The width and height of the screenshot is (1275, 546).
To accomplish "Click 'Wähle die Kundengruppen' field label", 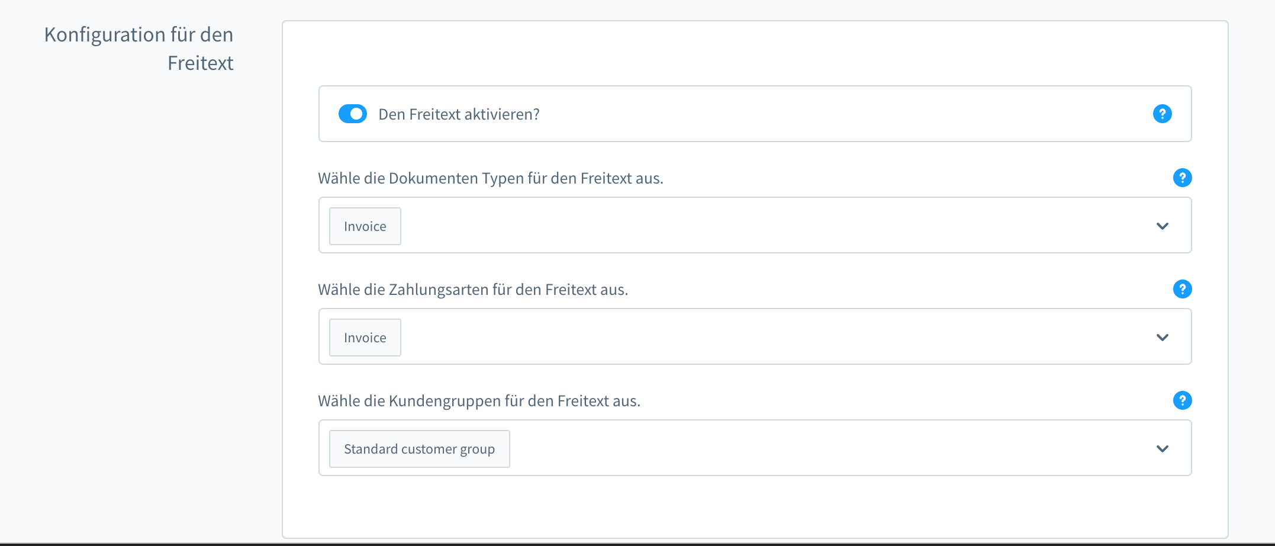I will pyautogui.click(x=479, y=401).
